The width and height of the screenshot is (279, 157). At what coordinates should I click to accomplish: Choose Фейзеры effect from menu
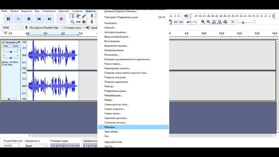tap(133, 127)
